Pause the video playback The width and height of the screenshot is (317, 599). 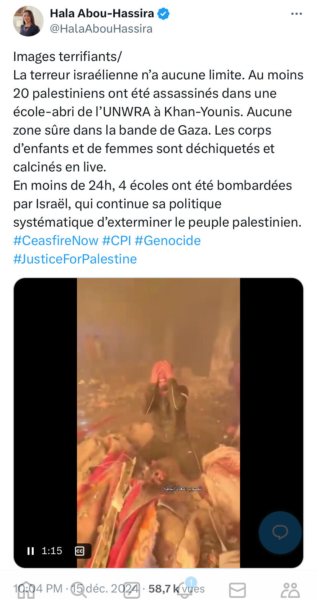click(31, 551)
